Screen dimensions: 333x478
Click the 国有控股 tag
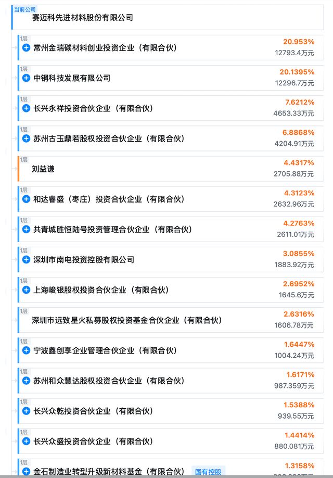pos(208,471)
